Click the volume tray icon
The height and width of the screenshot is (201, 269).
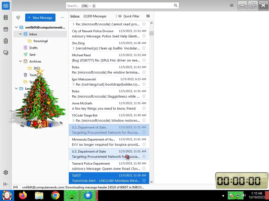(x=244, y=195)
